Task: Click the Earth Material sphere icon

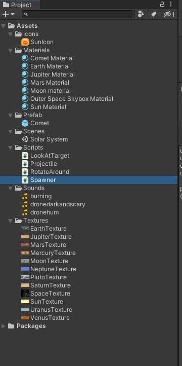Action: pos(25,66)
